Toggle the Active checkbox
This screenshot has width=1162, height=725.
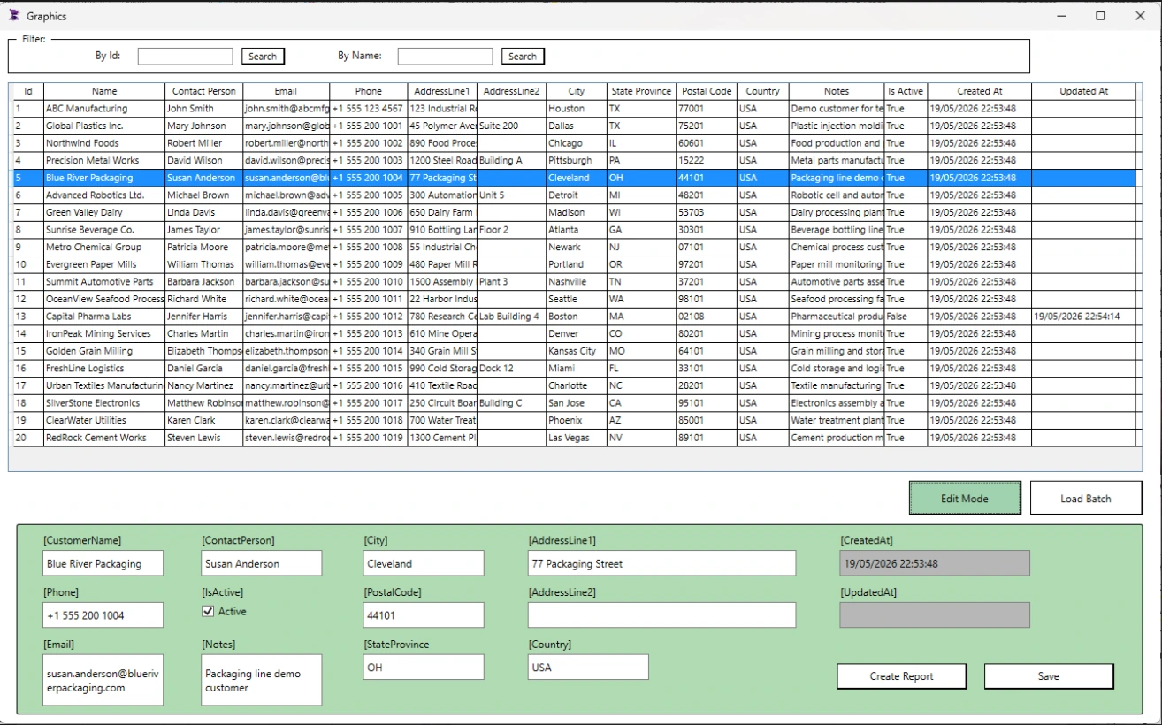click(208, 611)
